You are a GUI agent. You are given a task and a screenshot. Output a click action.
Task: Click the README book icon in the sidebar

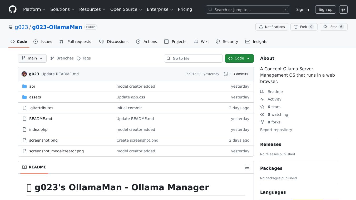[262, 92]
